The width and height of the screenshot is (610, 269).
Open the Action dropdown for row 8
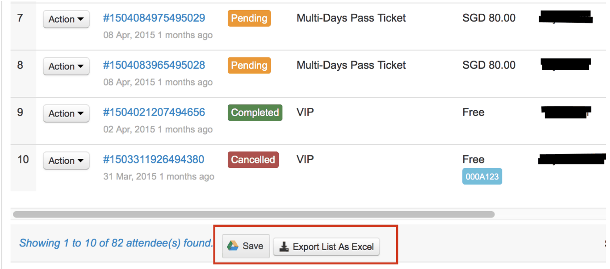coord(66,67)
